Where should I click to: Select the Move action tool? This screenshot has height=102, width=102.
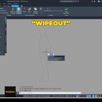click(x=29, y=10)
